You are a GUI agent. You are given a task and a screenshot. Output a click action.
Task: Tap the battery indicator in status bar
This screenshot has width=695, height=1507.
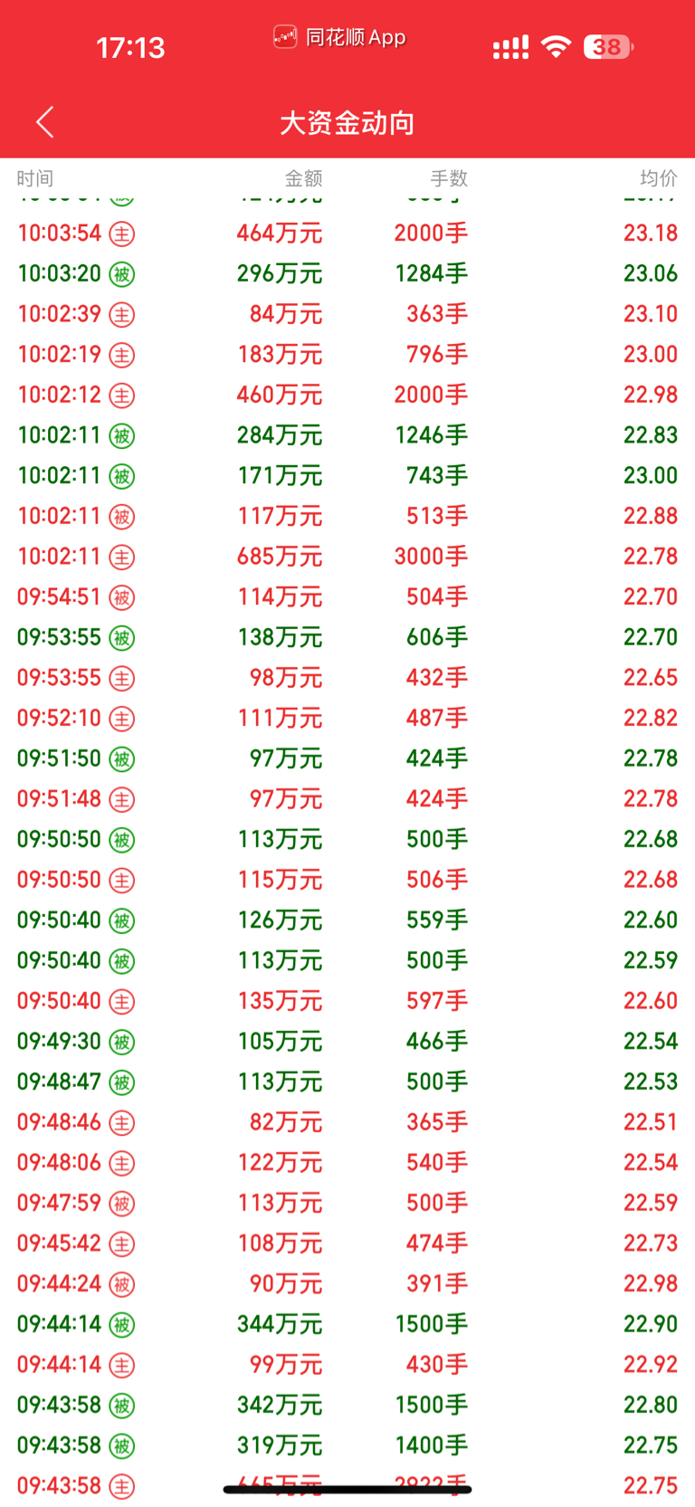pyautogui.click(x=608, y=47)
